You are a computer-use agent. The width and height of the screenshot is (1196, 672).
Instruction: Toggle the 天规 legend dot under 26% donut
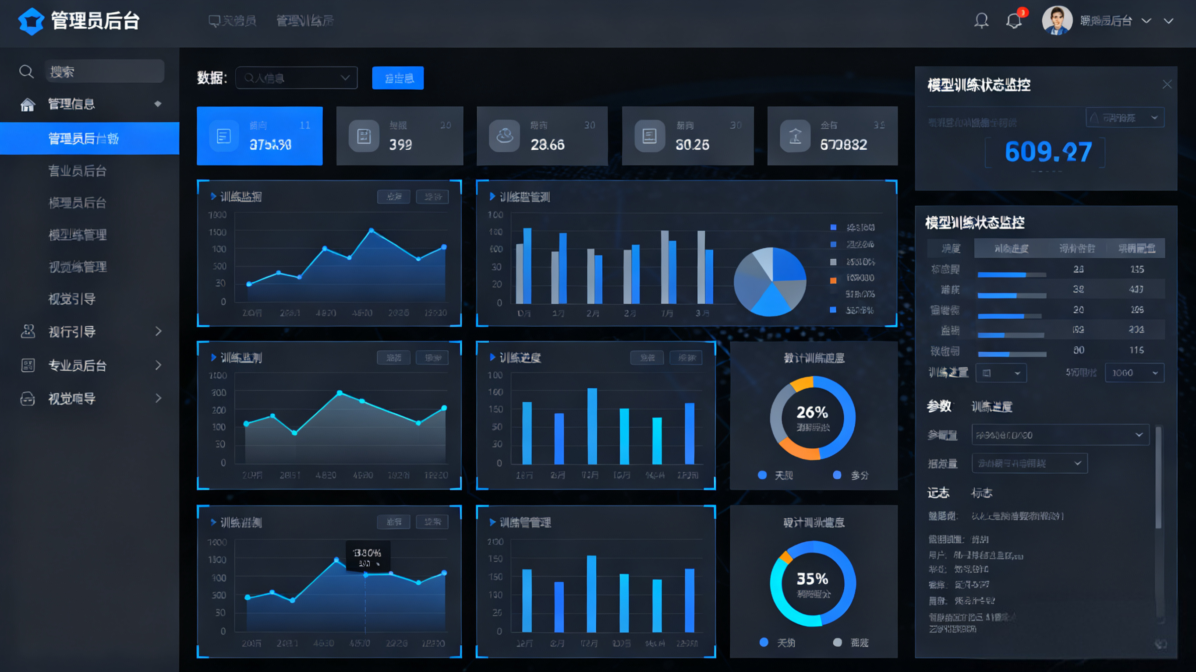[x=762, y=475]
